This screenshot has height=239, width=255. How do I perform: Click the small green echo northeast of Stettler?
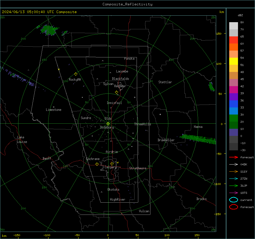pos(211,86)
